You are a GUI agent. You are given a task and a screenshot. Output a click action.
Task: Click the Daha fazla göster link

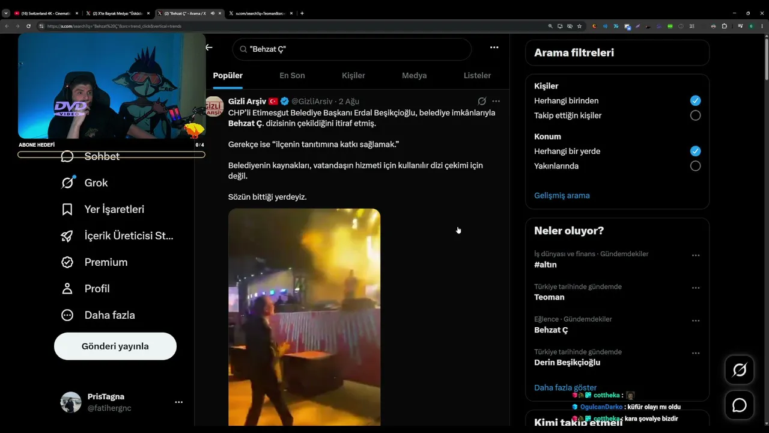click(x=565, y=388)
